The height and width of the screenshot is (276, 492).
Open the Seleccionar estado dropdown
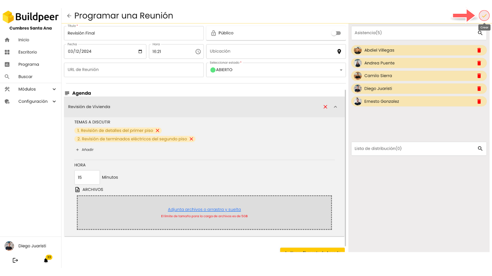[276, 70]
